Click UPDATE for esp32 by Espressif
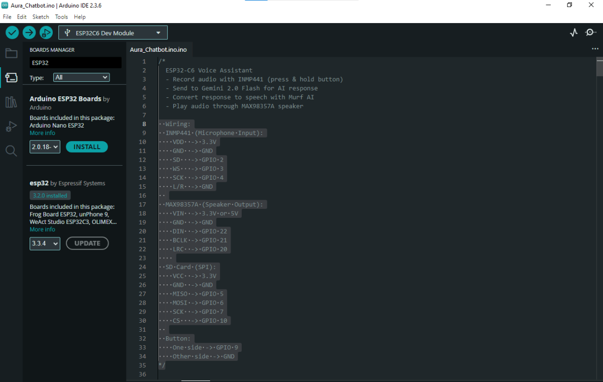 click(x=87, y=243)
